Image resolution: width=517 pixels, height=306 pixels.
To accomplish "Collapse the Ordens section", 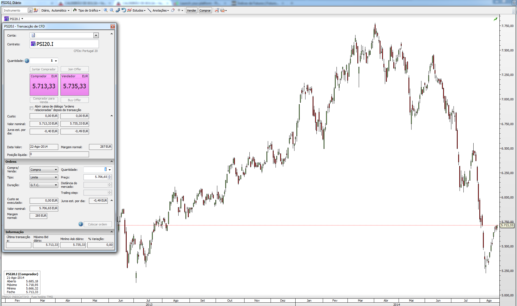I will [x=112, y=162].
